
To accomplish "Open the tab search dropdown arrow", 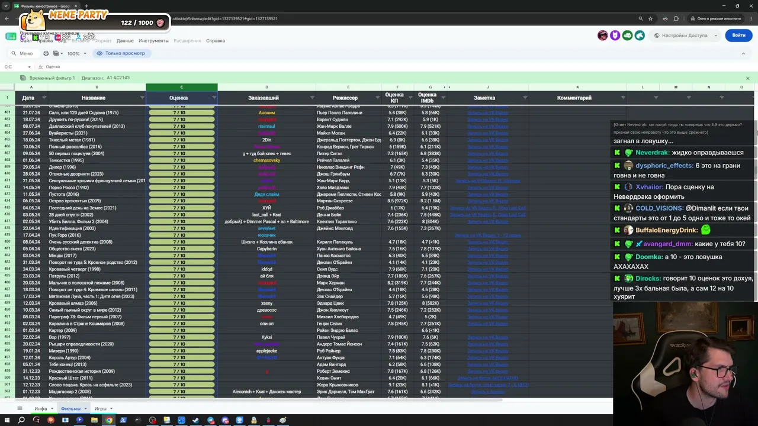I will tap(7, 6).
